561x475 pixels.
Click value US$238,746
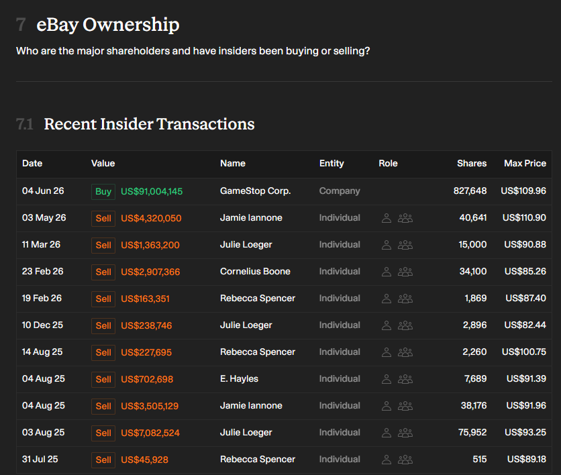point(146,326)
